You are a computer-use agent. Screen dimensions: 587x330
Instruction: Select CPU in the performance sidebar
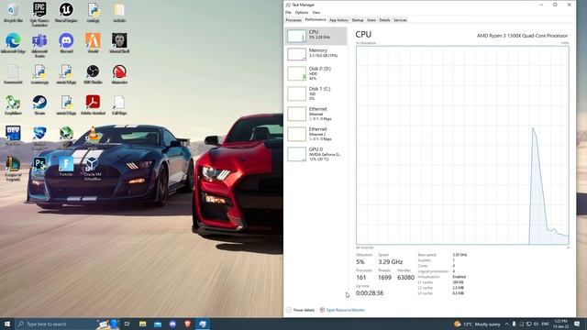click(x=316, y=36)
